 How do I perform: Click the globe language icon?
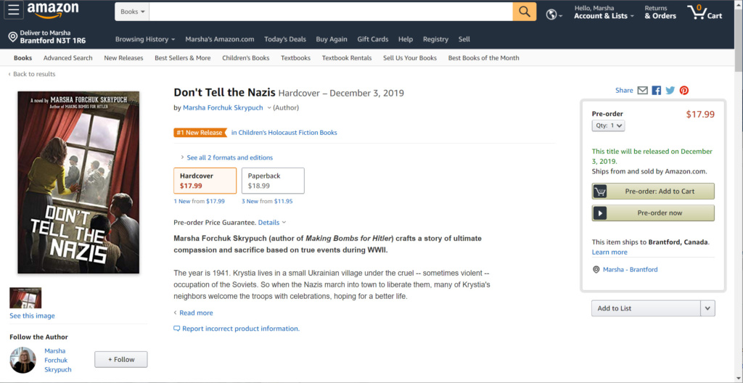(553, 15)
